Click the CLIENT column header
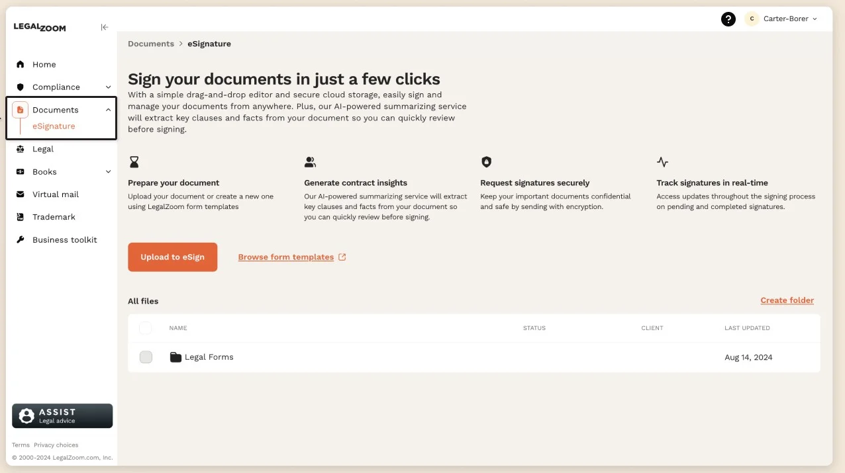Screen dimensions: 845x473 (652, 328)
